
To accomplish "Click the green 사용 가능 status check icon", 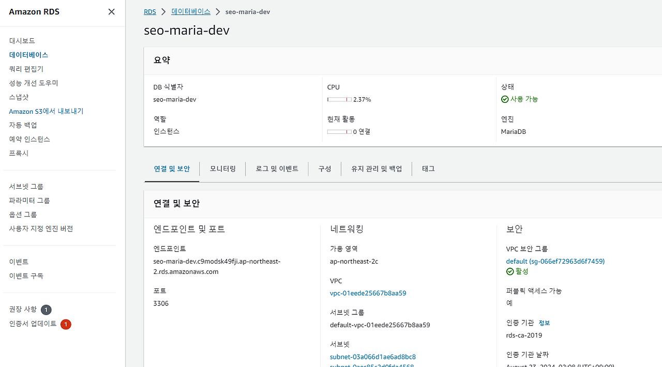I will click(505, 99).
